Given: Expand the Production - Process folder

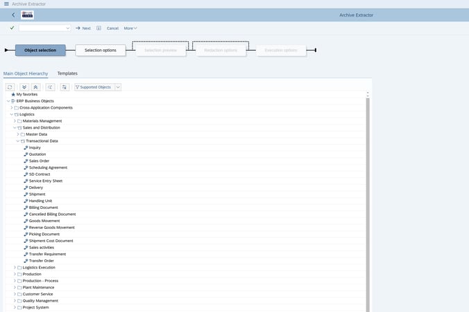Looking at the screenshot, I should (x=15, y=281).
